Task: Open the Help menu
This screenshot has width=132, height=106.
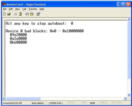Action: click(42, 9)
